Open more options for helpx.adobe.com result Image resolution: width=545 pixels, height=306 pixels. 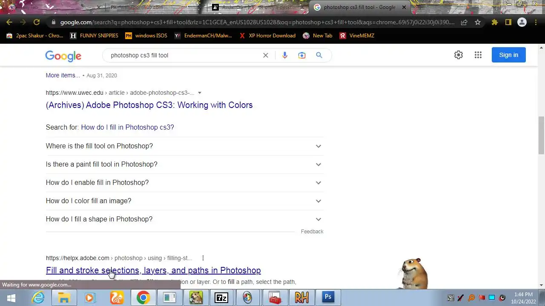pyautogui.click(x=203, y=258)
